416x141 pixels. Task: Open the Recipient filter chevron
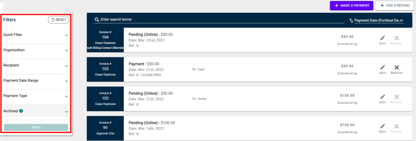(x=66, y=66)
